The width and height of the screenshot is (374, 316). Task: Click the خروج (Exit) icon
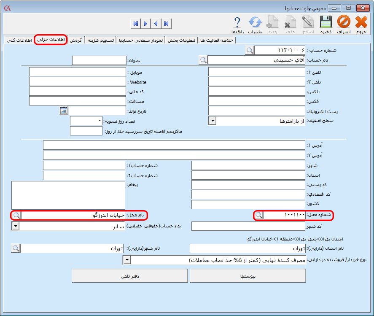pyautogui.click(x=361, y=22)
